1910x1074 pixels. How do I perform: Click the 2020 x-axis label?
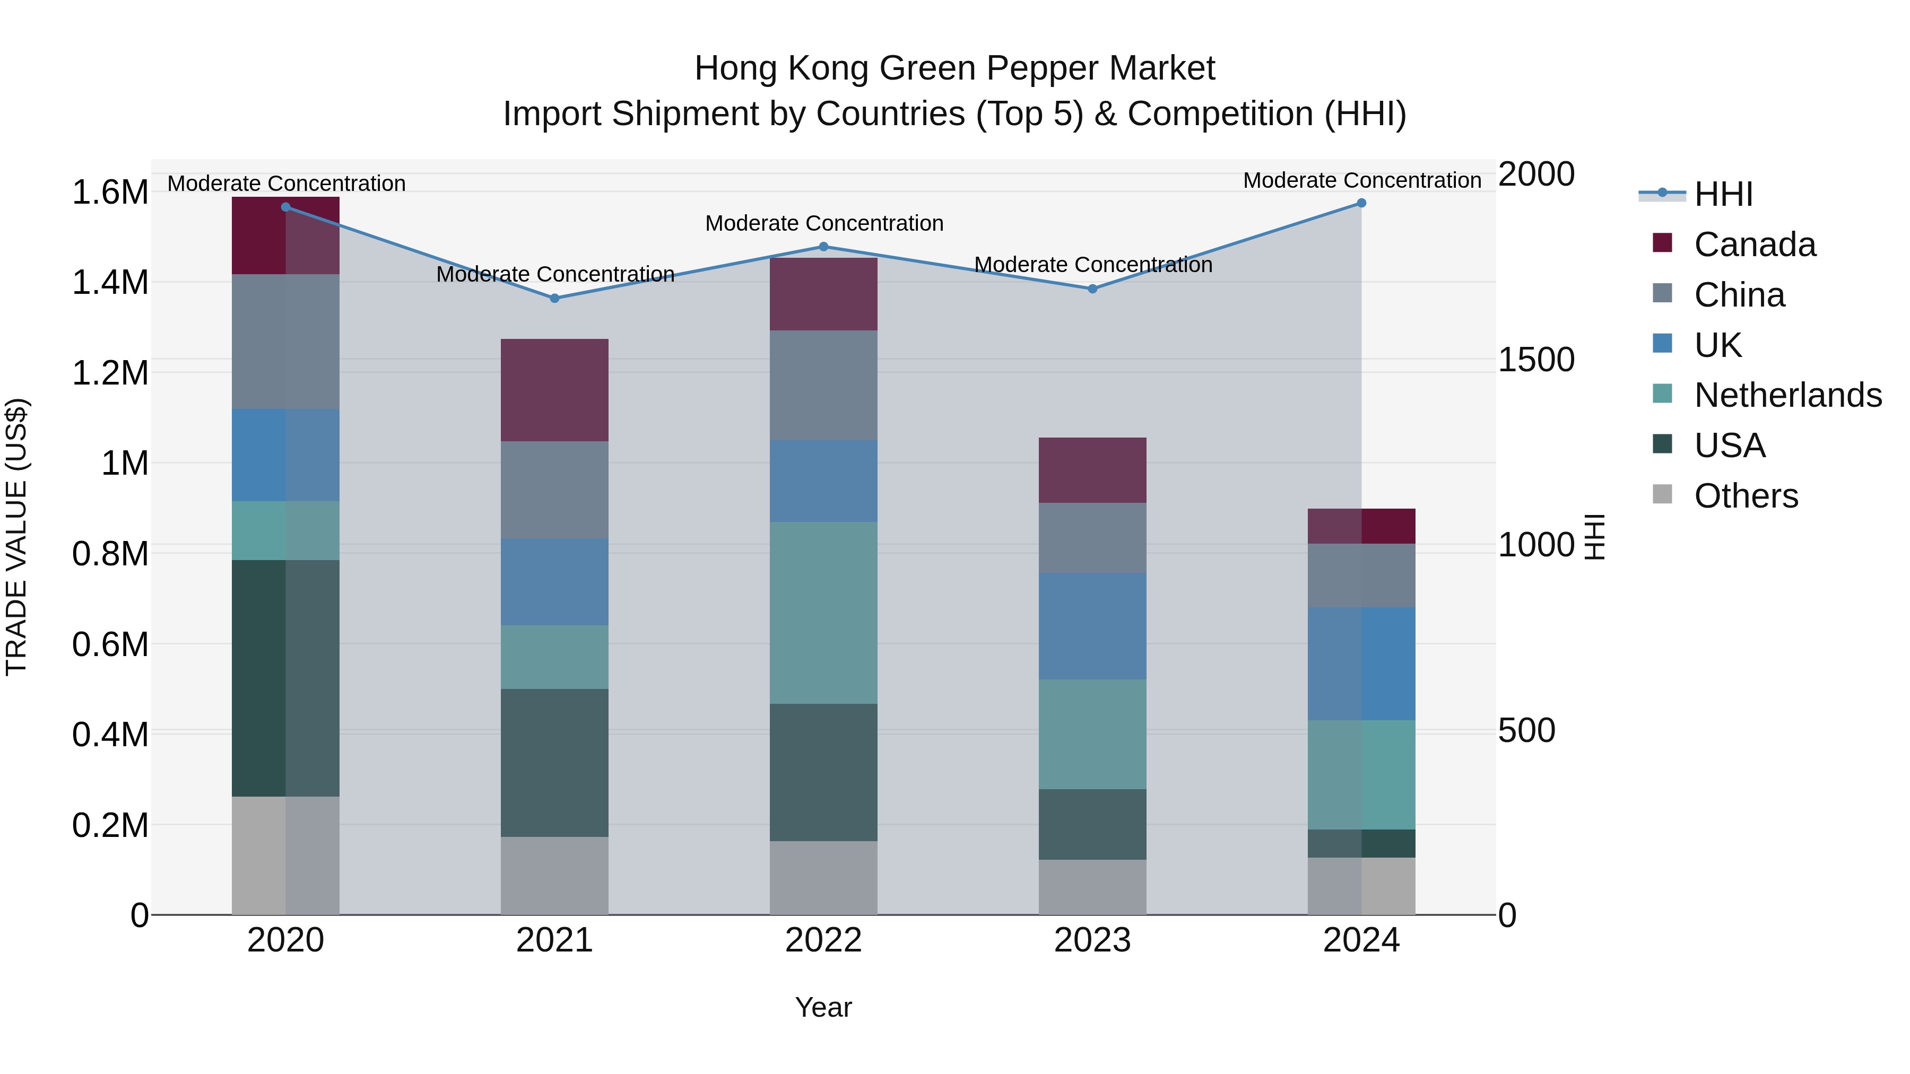(285, 940)
